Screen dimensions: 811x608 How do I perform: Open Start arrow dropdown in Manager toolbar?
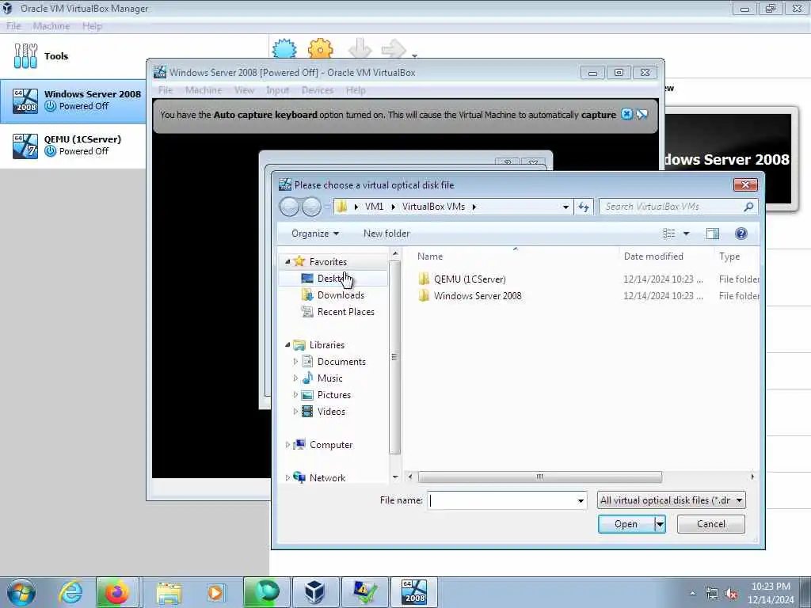pos(415,55)
